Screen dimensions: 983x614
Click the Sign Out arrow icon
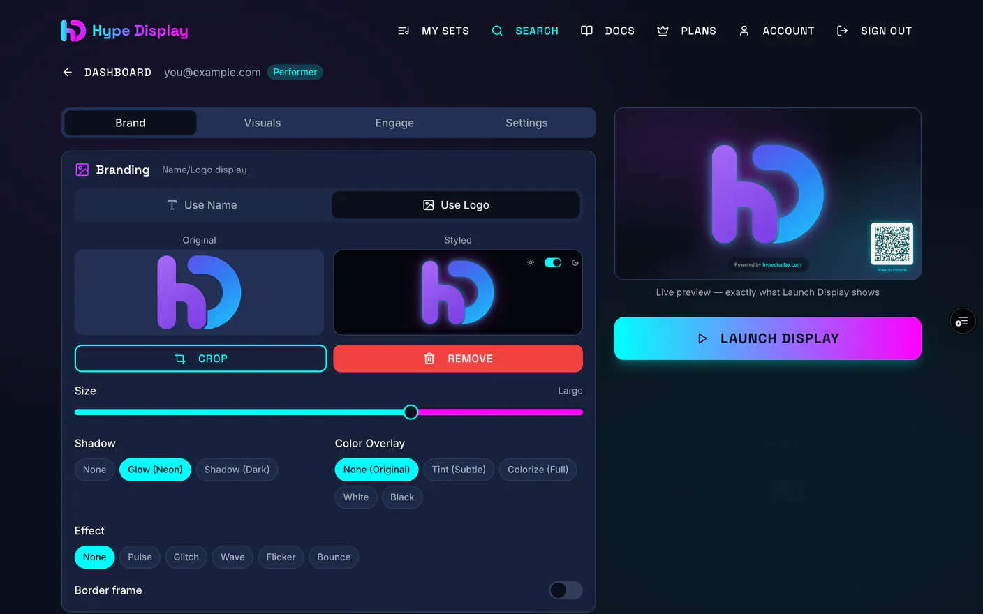pyautogui.click(x=842, y=31)
